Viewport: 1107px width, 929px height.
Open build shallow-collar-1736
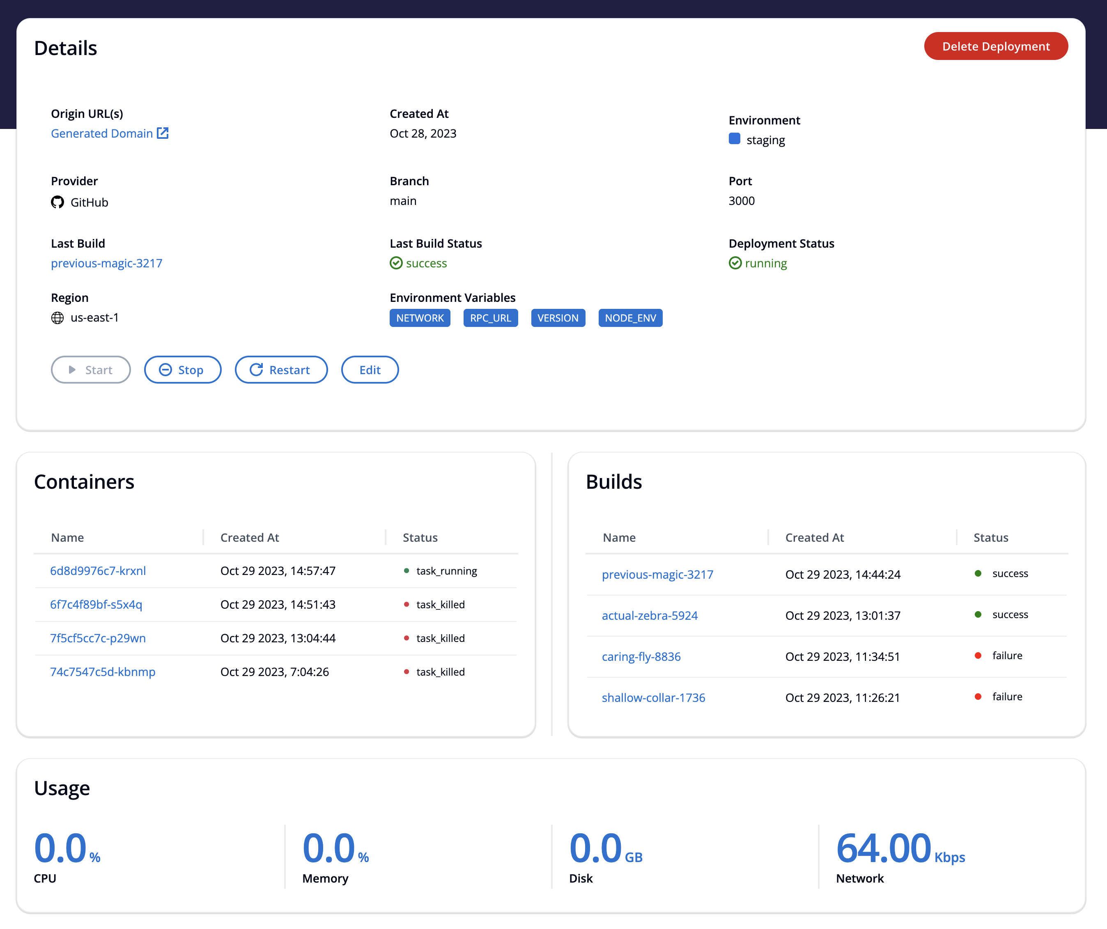pyautogui.click(x=653, y=697)
